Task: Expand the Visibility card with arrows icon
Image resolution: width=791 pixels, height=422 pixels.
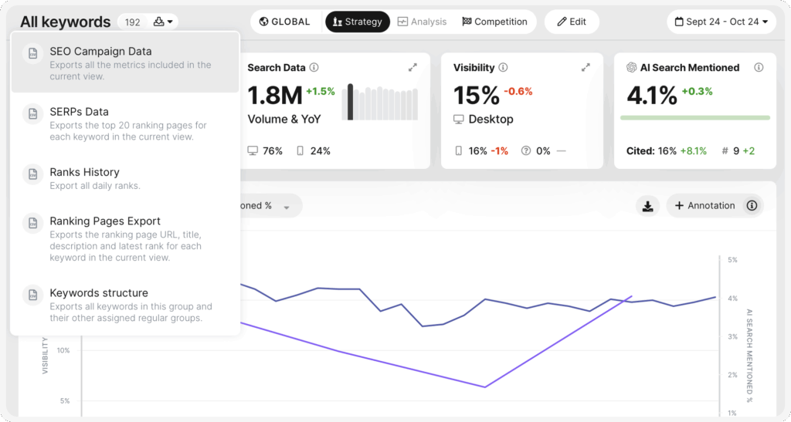Action: point(586,68)
